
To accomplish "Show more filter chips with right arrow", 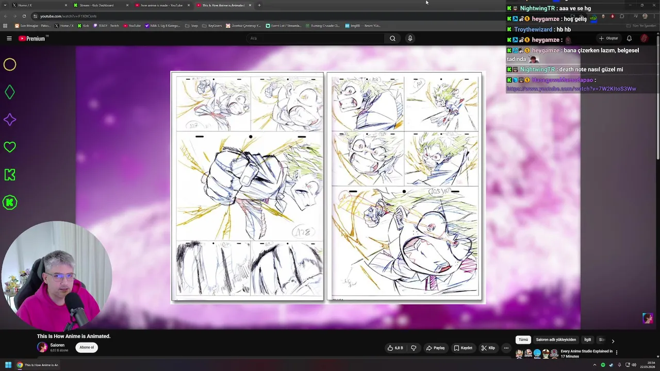I will click(x=613, y=341).
